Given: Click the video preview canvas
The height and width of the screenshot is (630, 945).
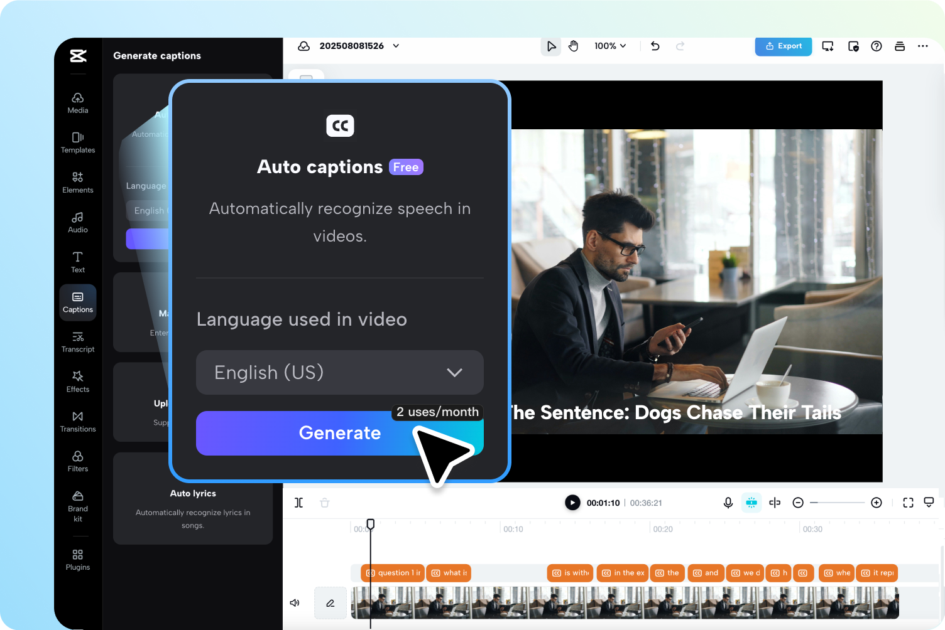Looking at the screenshot, I should tap(696, 281).
